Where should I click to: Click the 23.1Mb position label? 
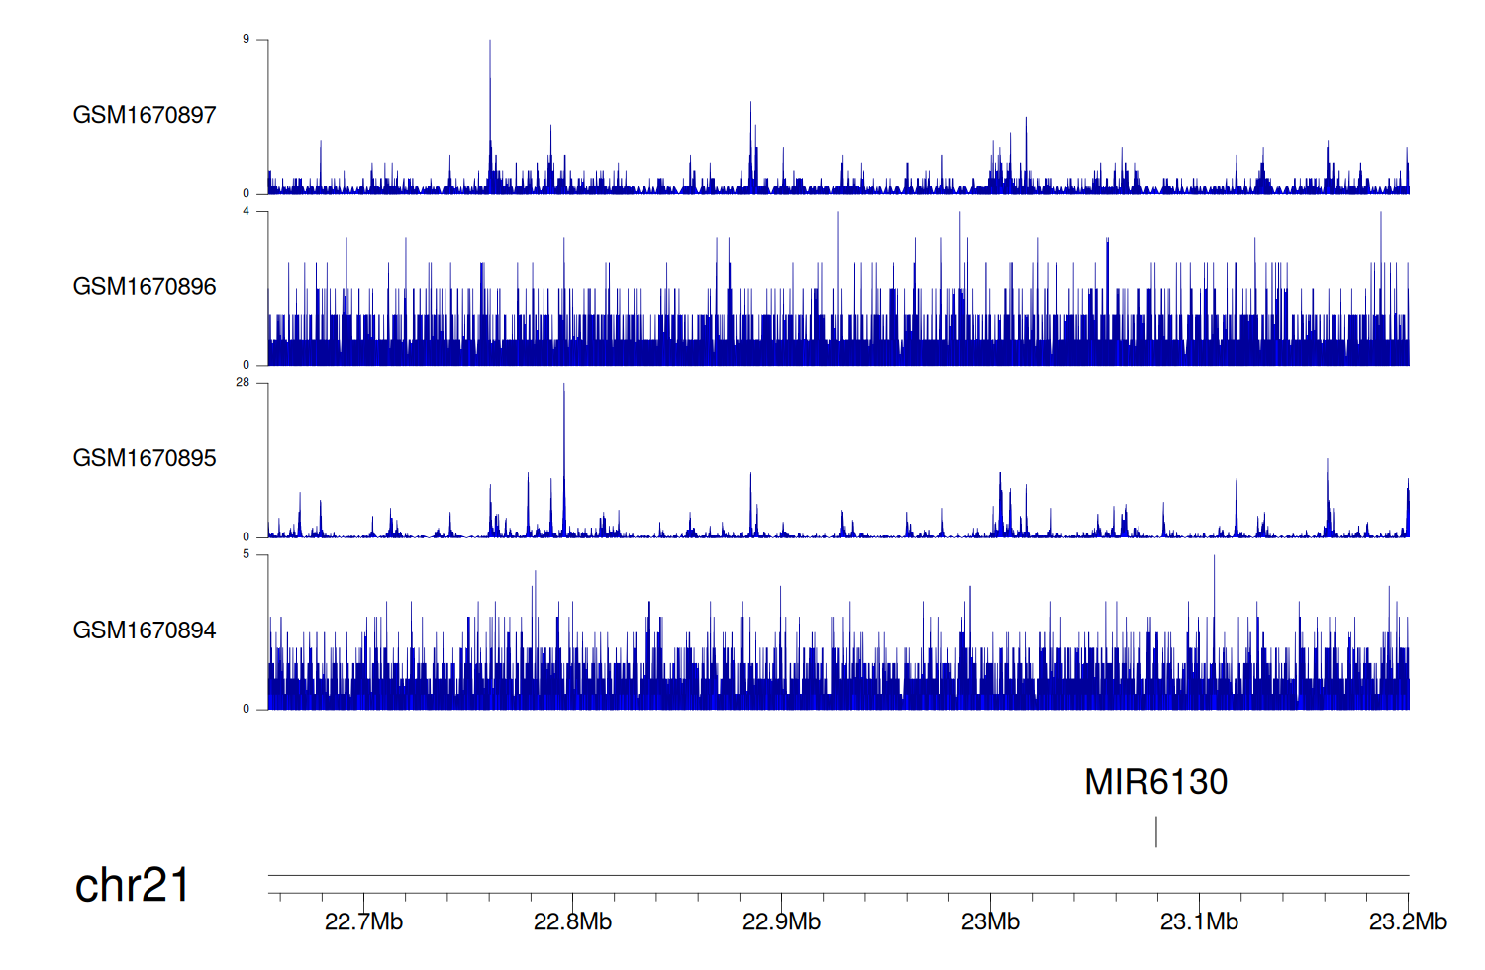point(1199,921)
